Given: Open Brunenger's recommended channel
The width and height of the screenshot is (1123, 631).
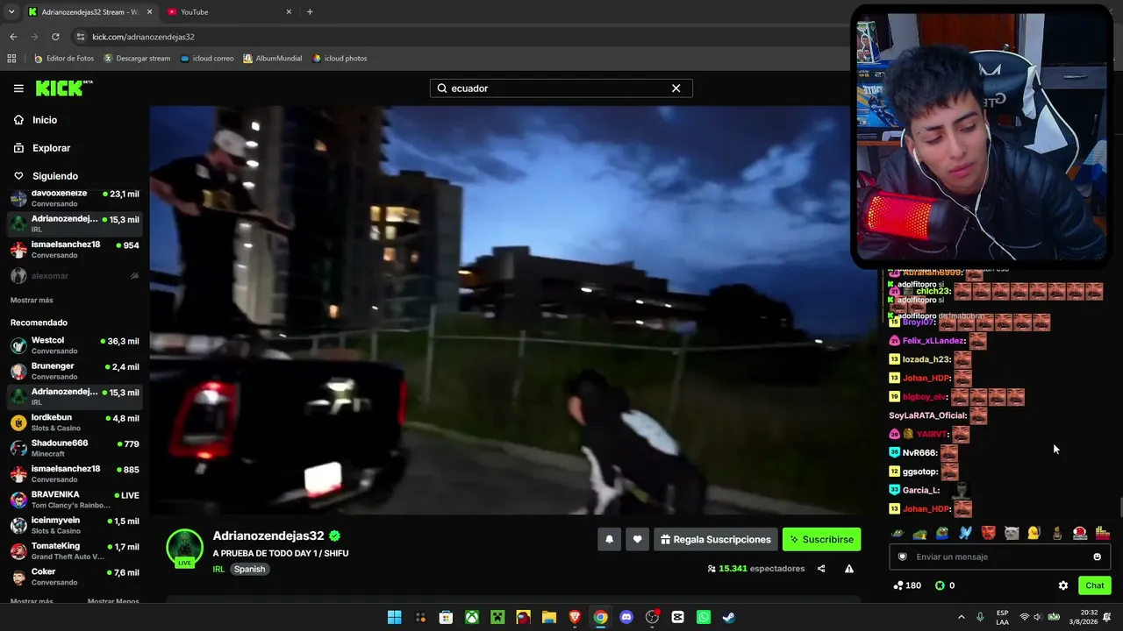Looking at the screenshot, I should (75, 371).
